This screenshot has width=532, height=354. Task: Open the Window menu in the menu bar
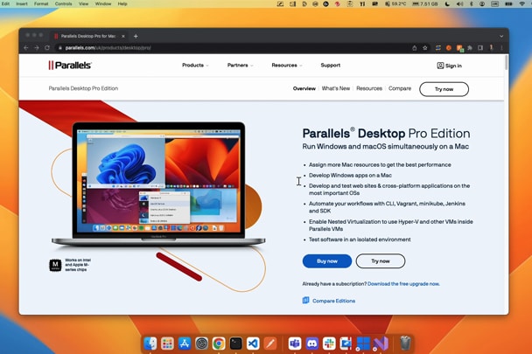[102, 3]
